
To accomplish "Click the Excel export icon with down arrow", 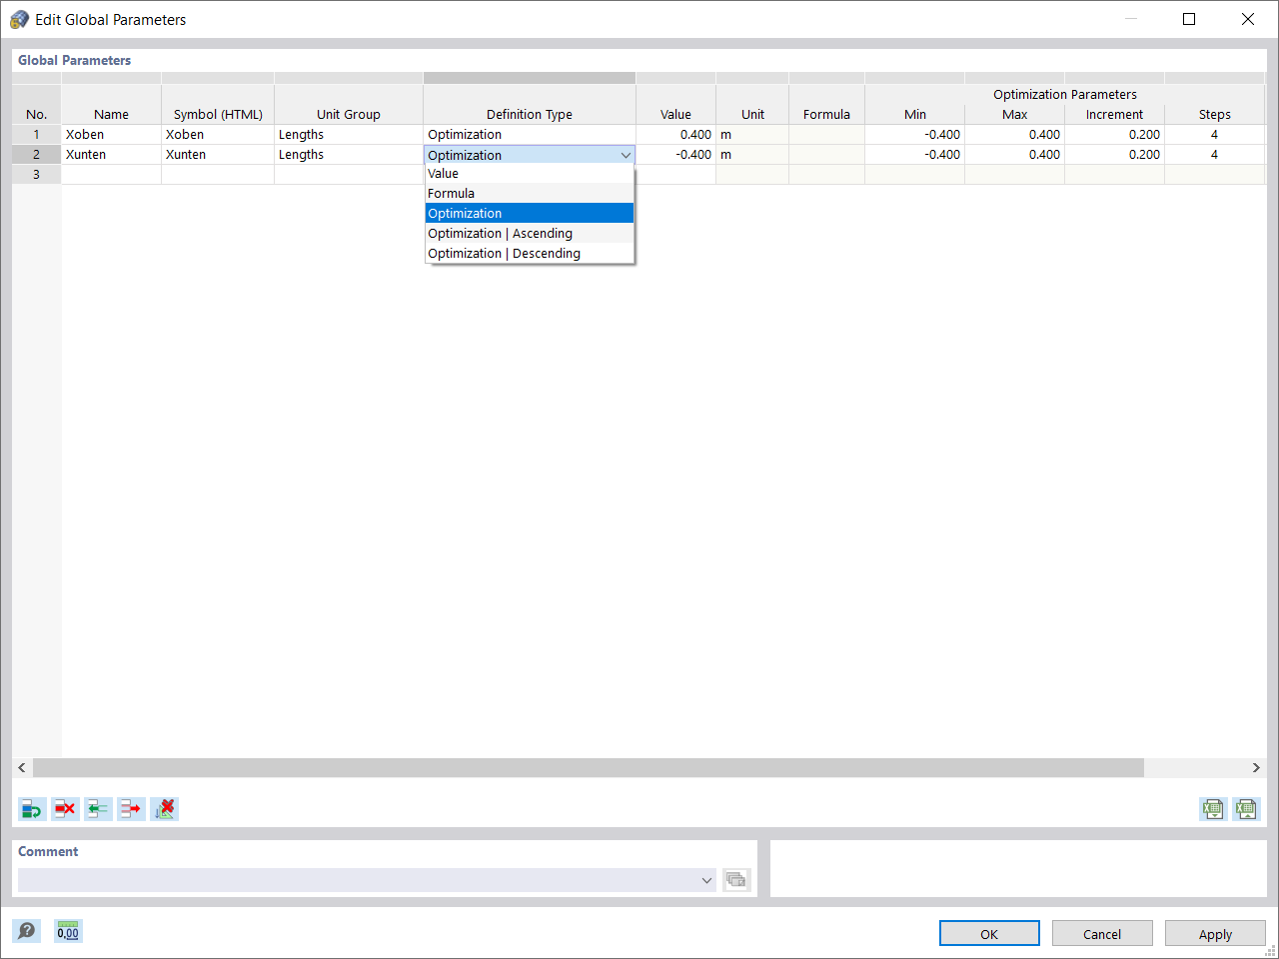I will tap(1213, 808).
